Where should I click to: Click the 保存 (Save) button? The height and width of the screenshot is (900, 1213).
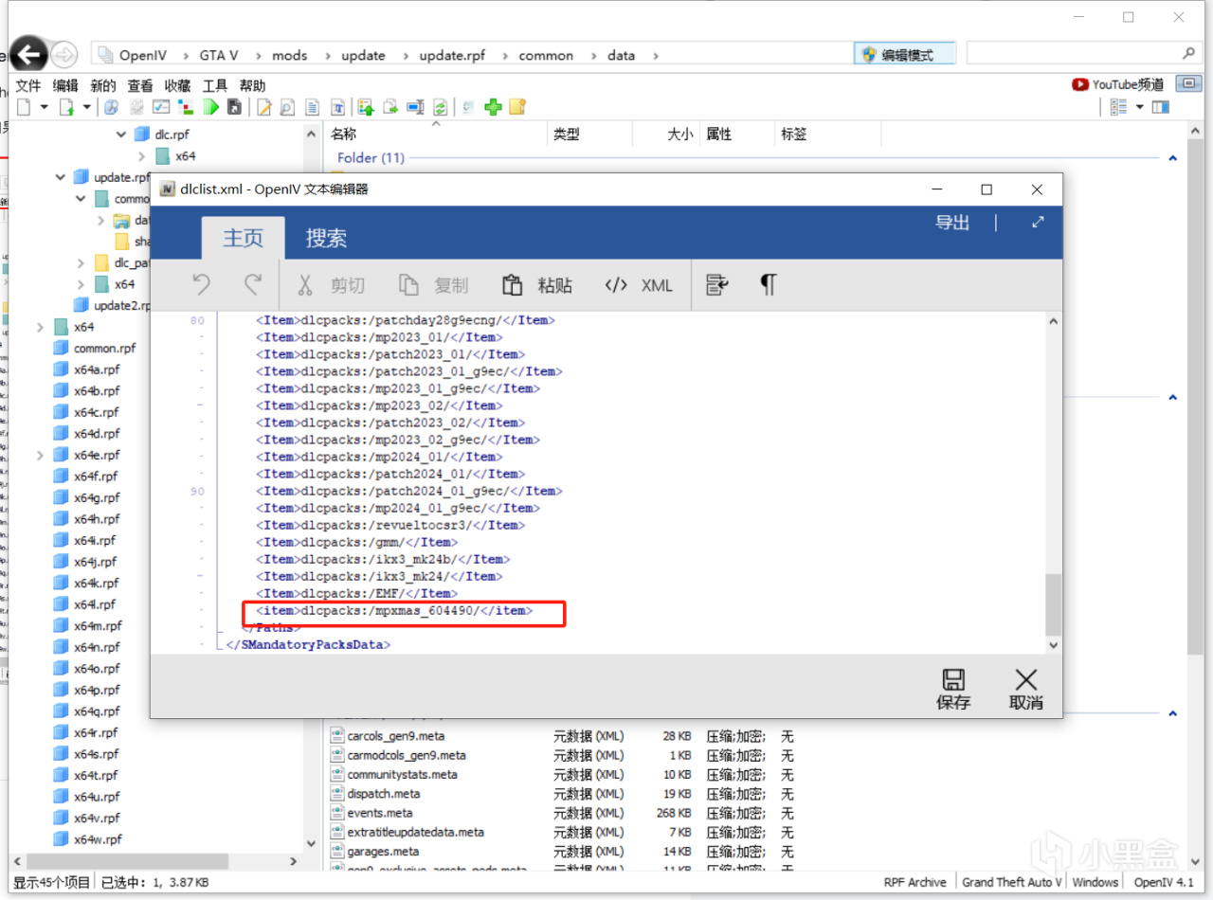point(953,689)
